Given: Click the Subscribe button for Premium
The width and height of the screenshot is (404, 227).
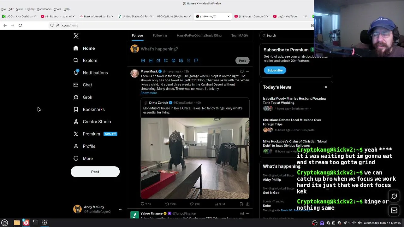Looking at the screenshot, I should [275, 70].
